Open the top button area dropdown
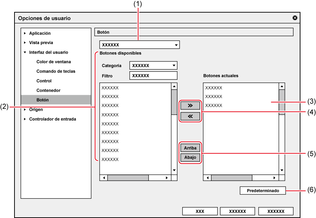 click(176, 45)
